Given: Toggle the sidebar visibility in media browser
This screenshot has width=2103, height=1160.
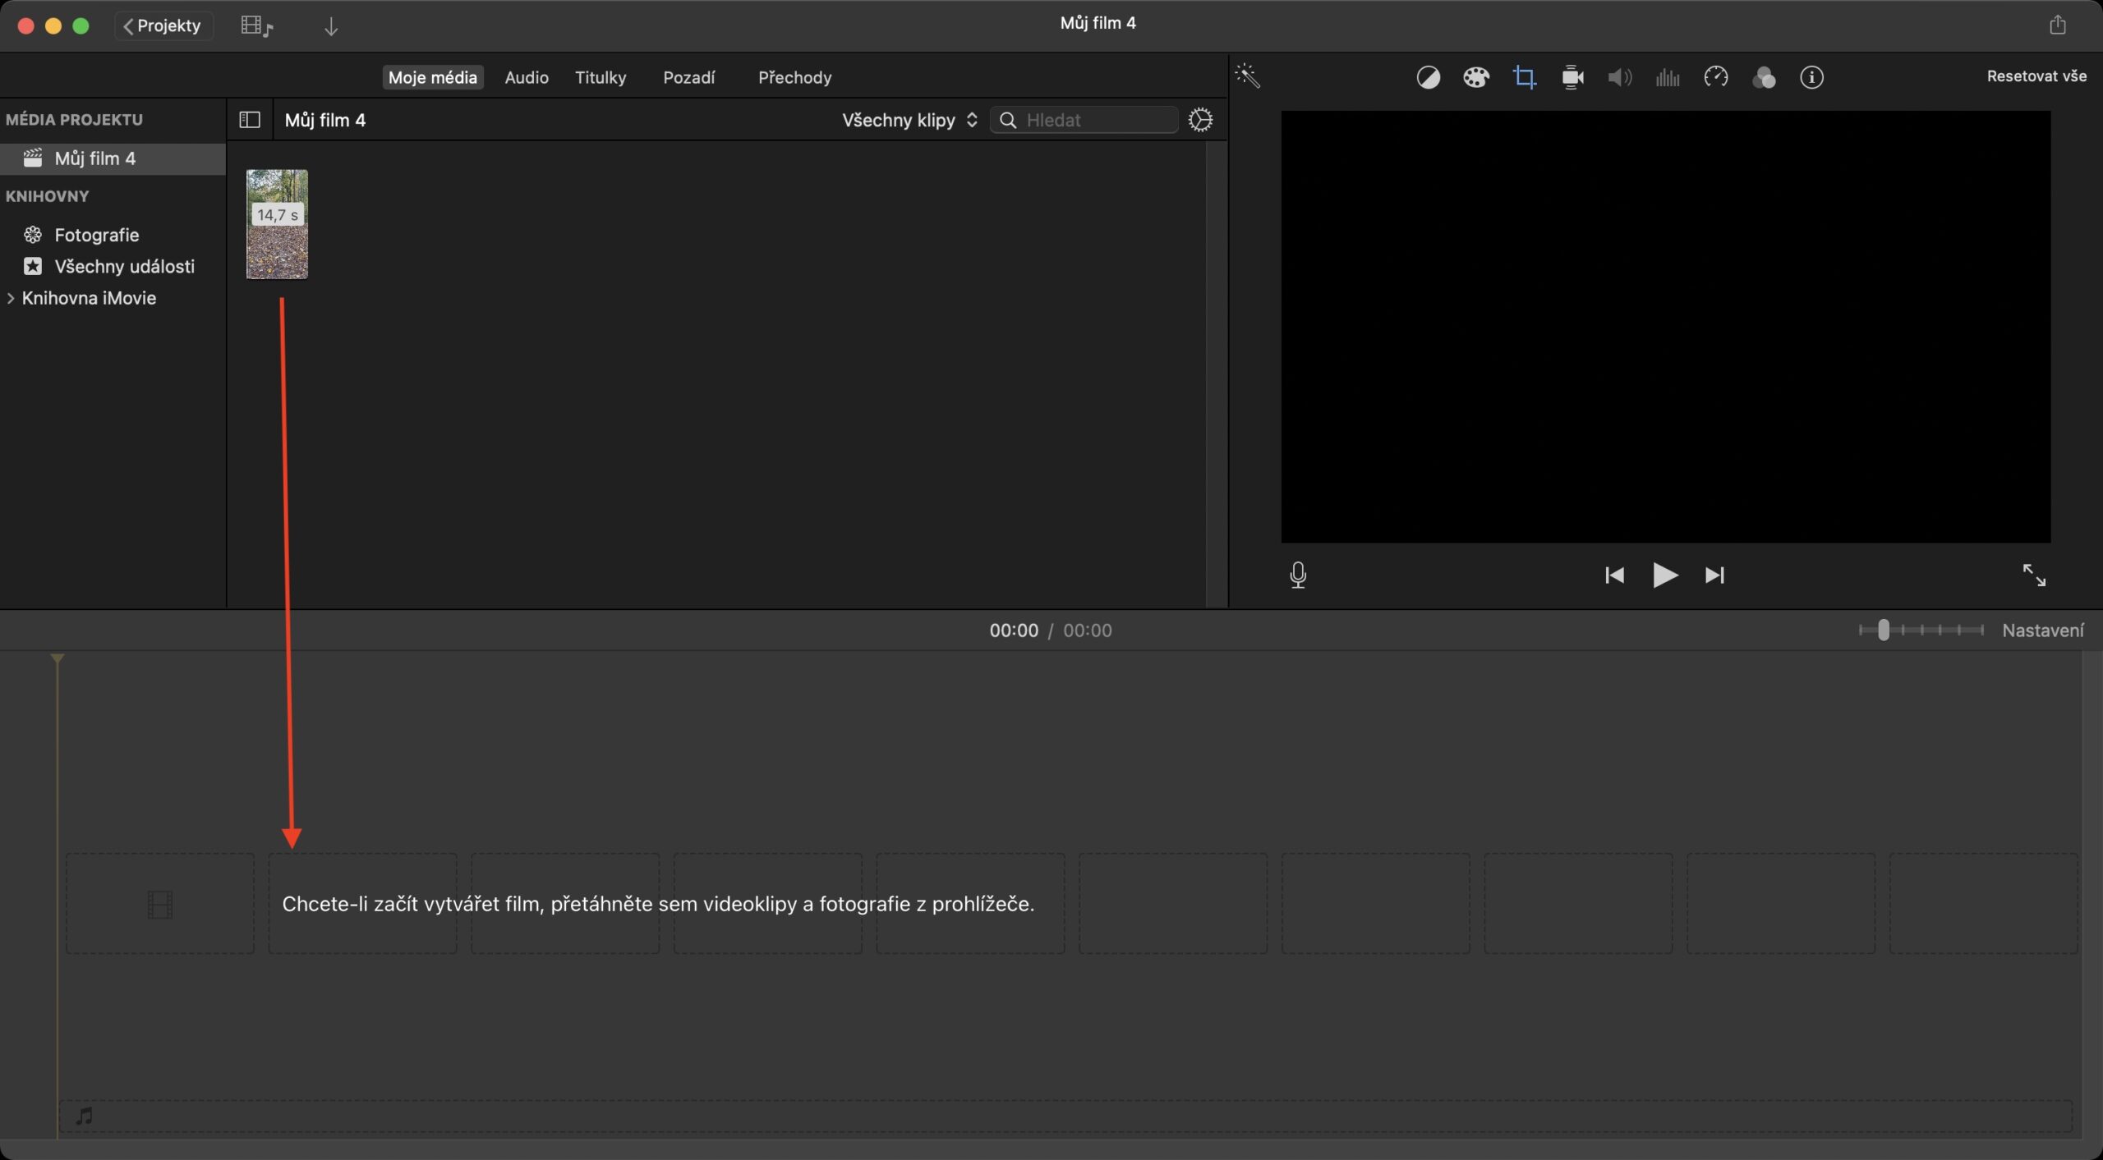Looking at the screenshot, I should tap(249, 120).
